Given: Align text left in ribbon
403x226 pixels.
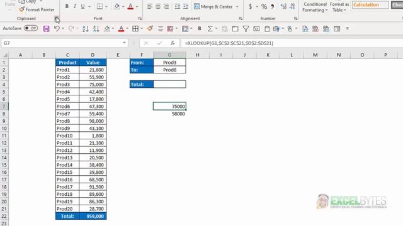Looking at the screenshot, I should click(150, 6).
